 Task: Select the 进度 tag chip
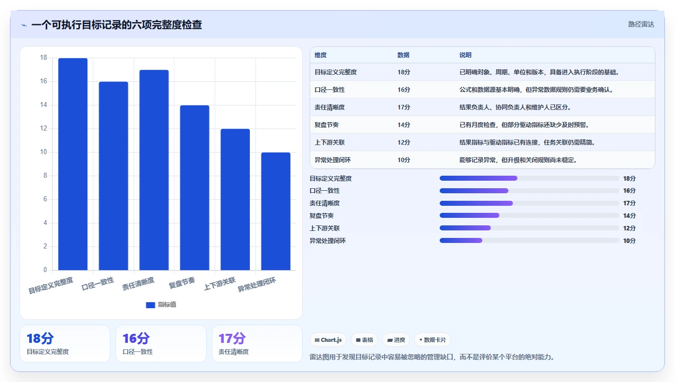point(396,340)
